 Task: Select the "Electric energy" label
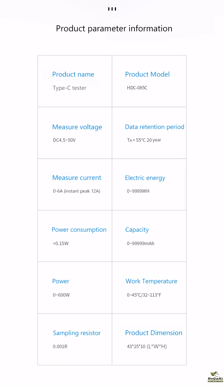point(145,178)
